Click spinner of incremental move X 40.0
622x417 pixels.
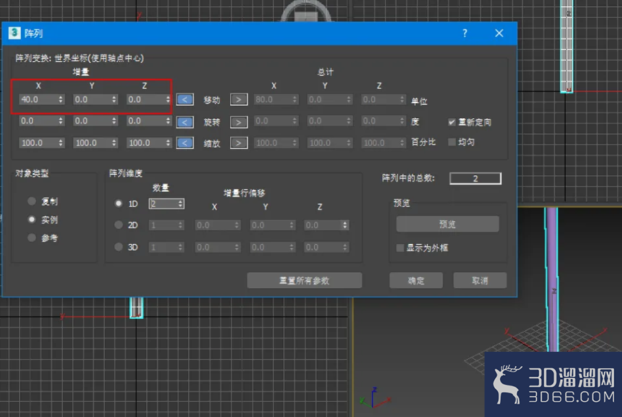60,100
